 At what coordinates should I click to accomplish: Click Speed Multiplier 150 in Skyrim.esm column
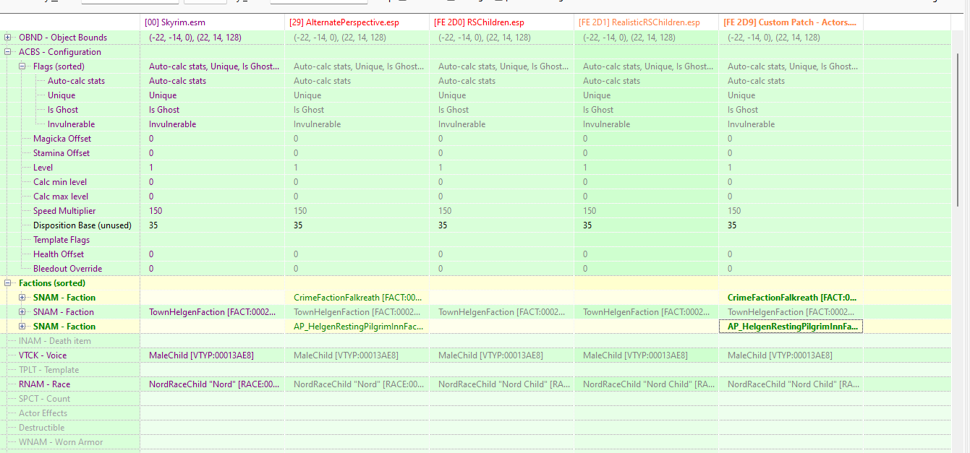tap(213, 211)
